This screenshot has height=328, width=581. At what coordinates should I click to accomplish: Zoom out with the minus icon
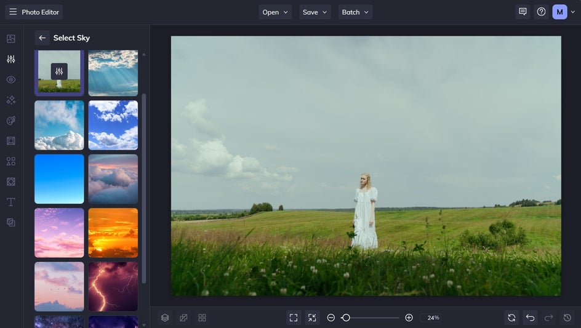click(x=331, y=318)
